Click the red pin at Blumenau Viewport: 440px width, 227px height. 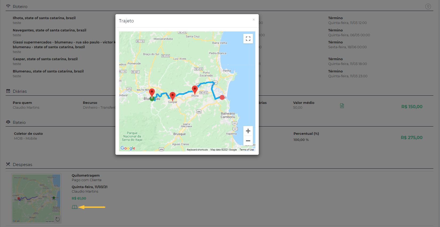[x=152, y=93]
